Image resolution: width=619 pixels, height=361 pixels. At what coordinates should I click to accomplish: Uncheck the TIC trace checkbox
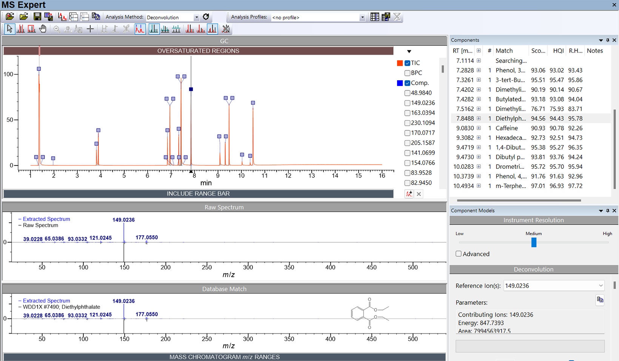pyautogui.click(x=407, y=63)
